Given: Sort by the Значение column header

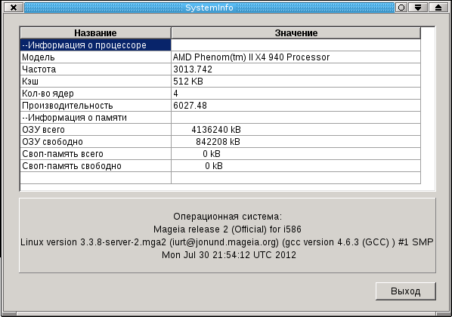Looking at the screenshot, I should [296, 32].
